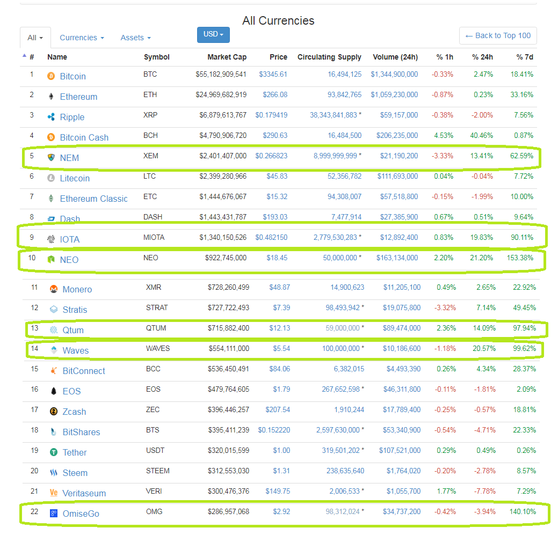Click the Ethereum diamond icon
Image resolution: width=558 pixels, height=535 pixels.
coord(51,97)
